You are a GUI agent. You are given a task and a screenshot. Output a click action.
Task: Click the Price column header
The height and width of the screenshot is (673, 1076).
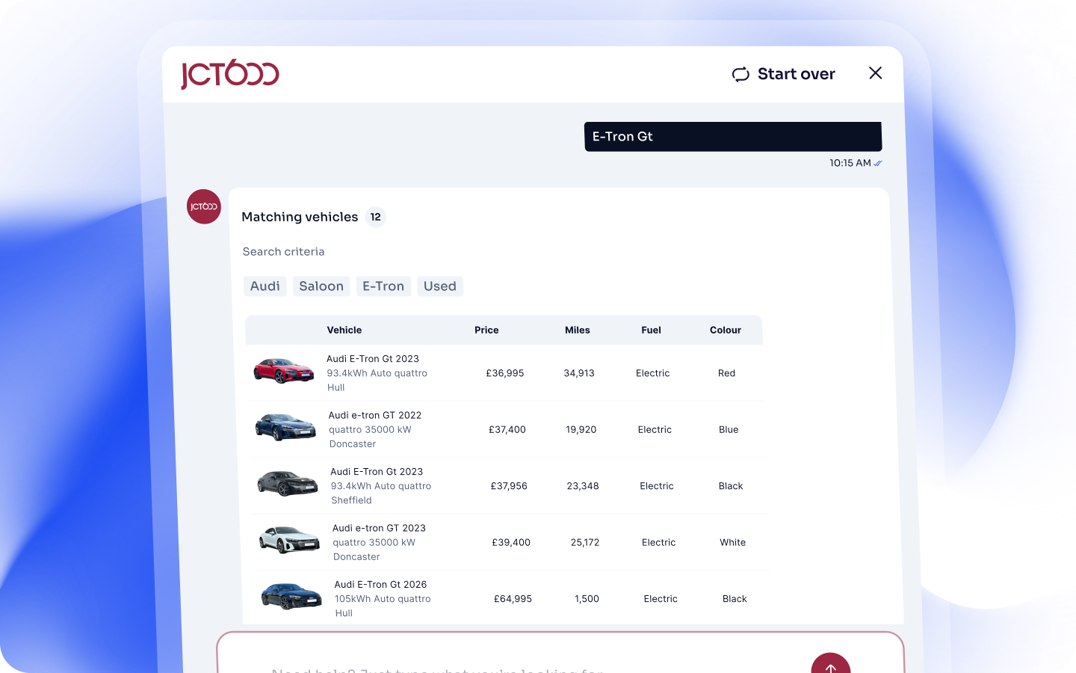click(x=486, y=330)
